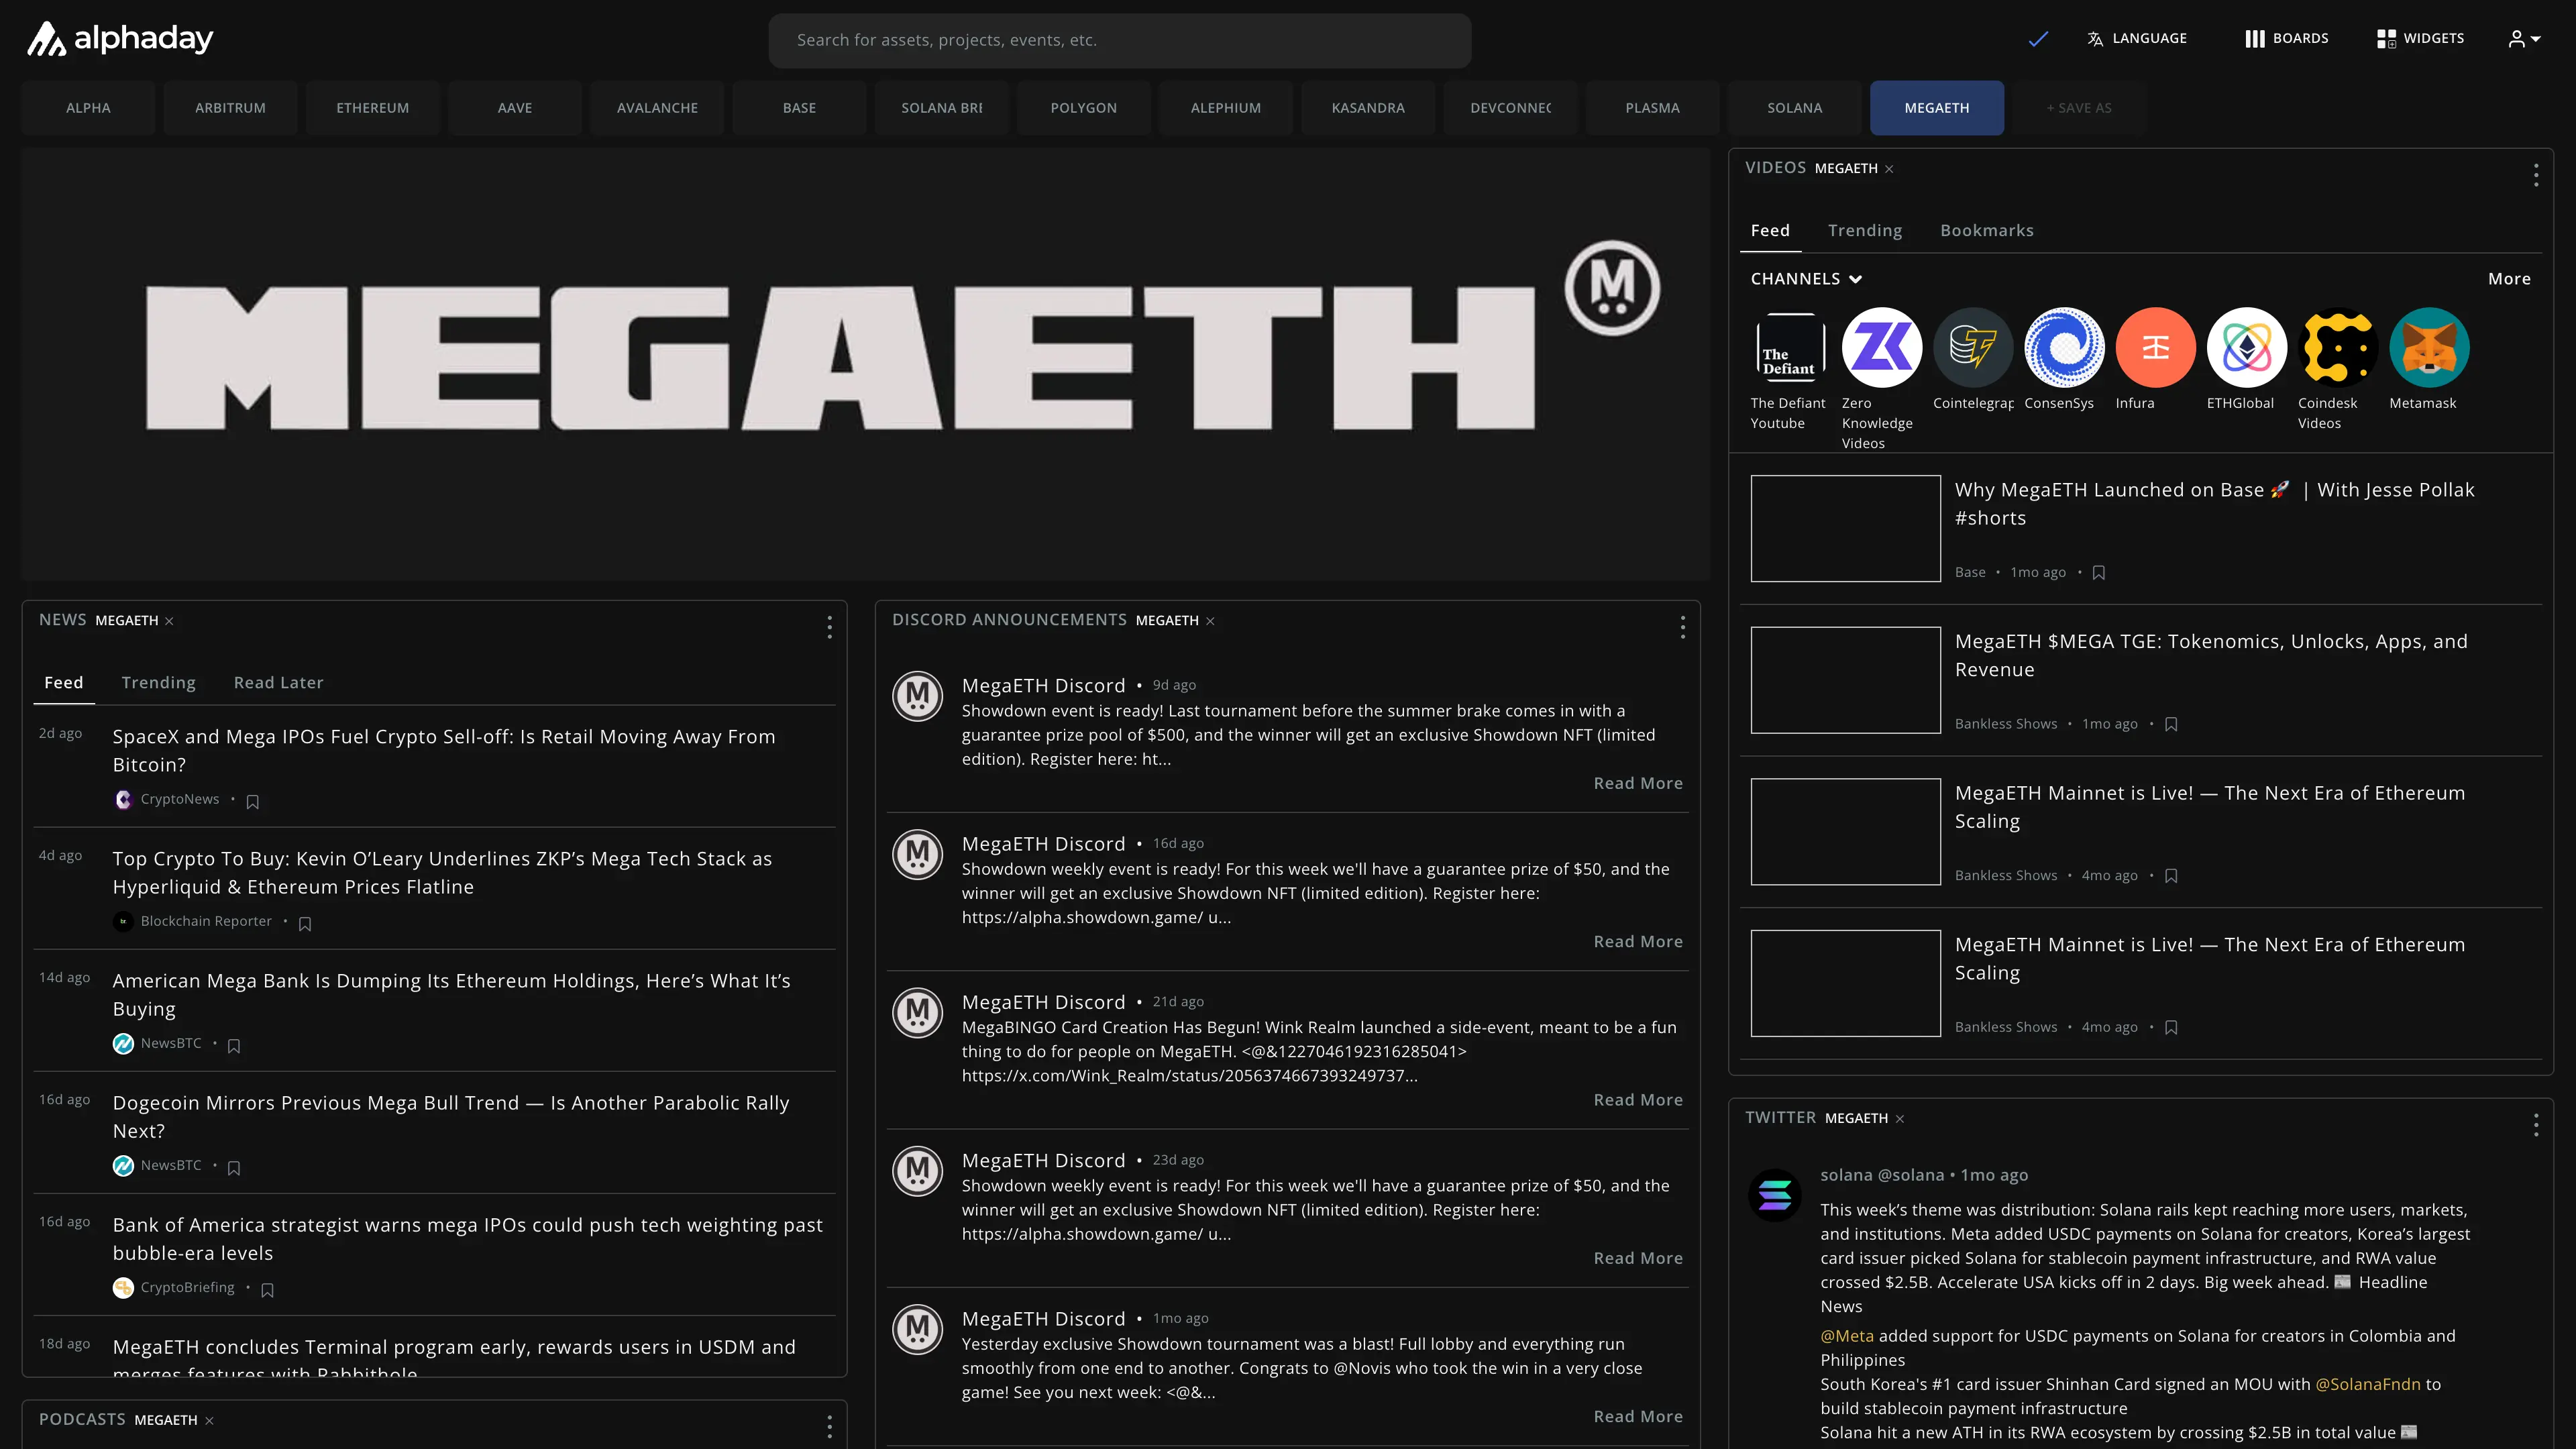Switch News widget to Trending tab
Viewport: 2576px width, 1449px height.
158,683
